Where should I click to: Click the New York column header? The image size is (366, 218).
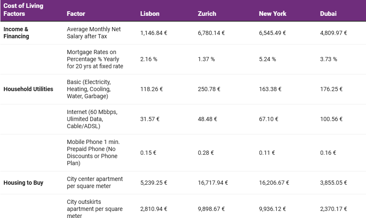[272, 14]
